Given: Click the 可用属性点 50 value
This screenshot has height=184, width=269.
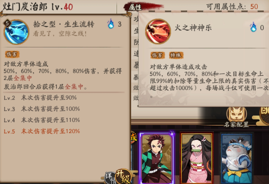Looking at the screenshot, I should [254, 7].
